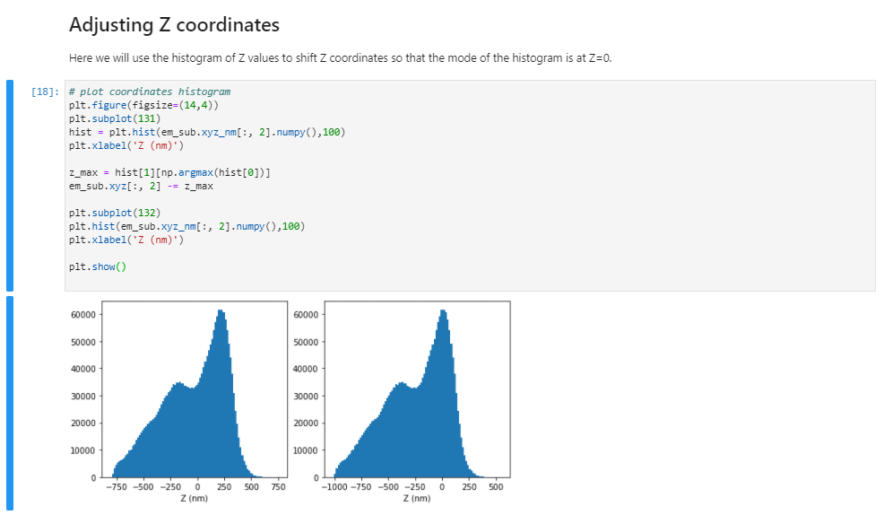884x515 pixels.
Task: Collapse the code cell via its blue bar
Action: (10, 186)
